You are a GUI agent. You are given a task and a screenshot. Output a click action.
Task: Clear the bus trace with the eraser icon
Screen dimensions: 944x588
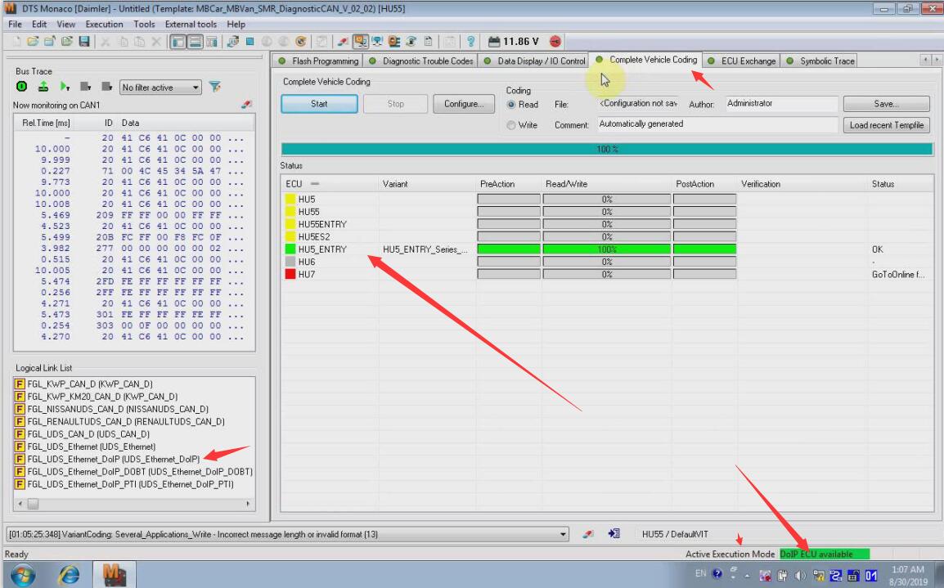point(247,105)
